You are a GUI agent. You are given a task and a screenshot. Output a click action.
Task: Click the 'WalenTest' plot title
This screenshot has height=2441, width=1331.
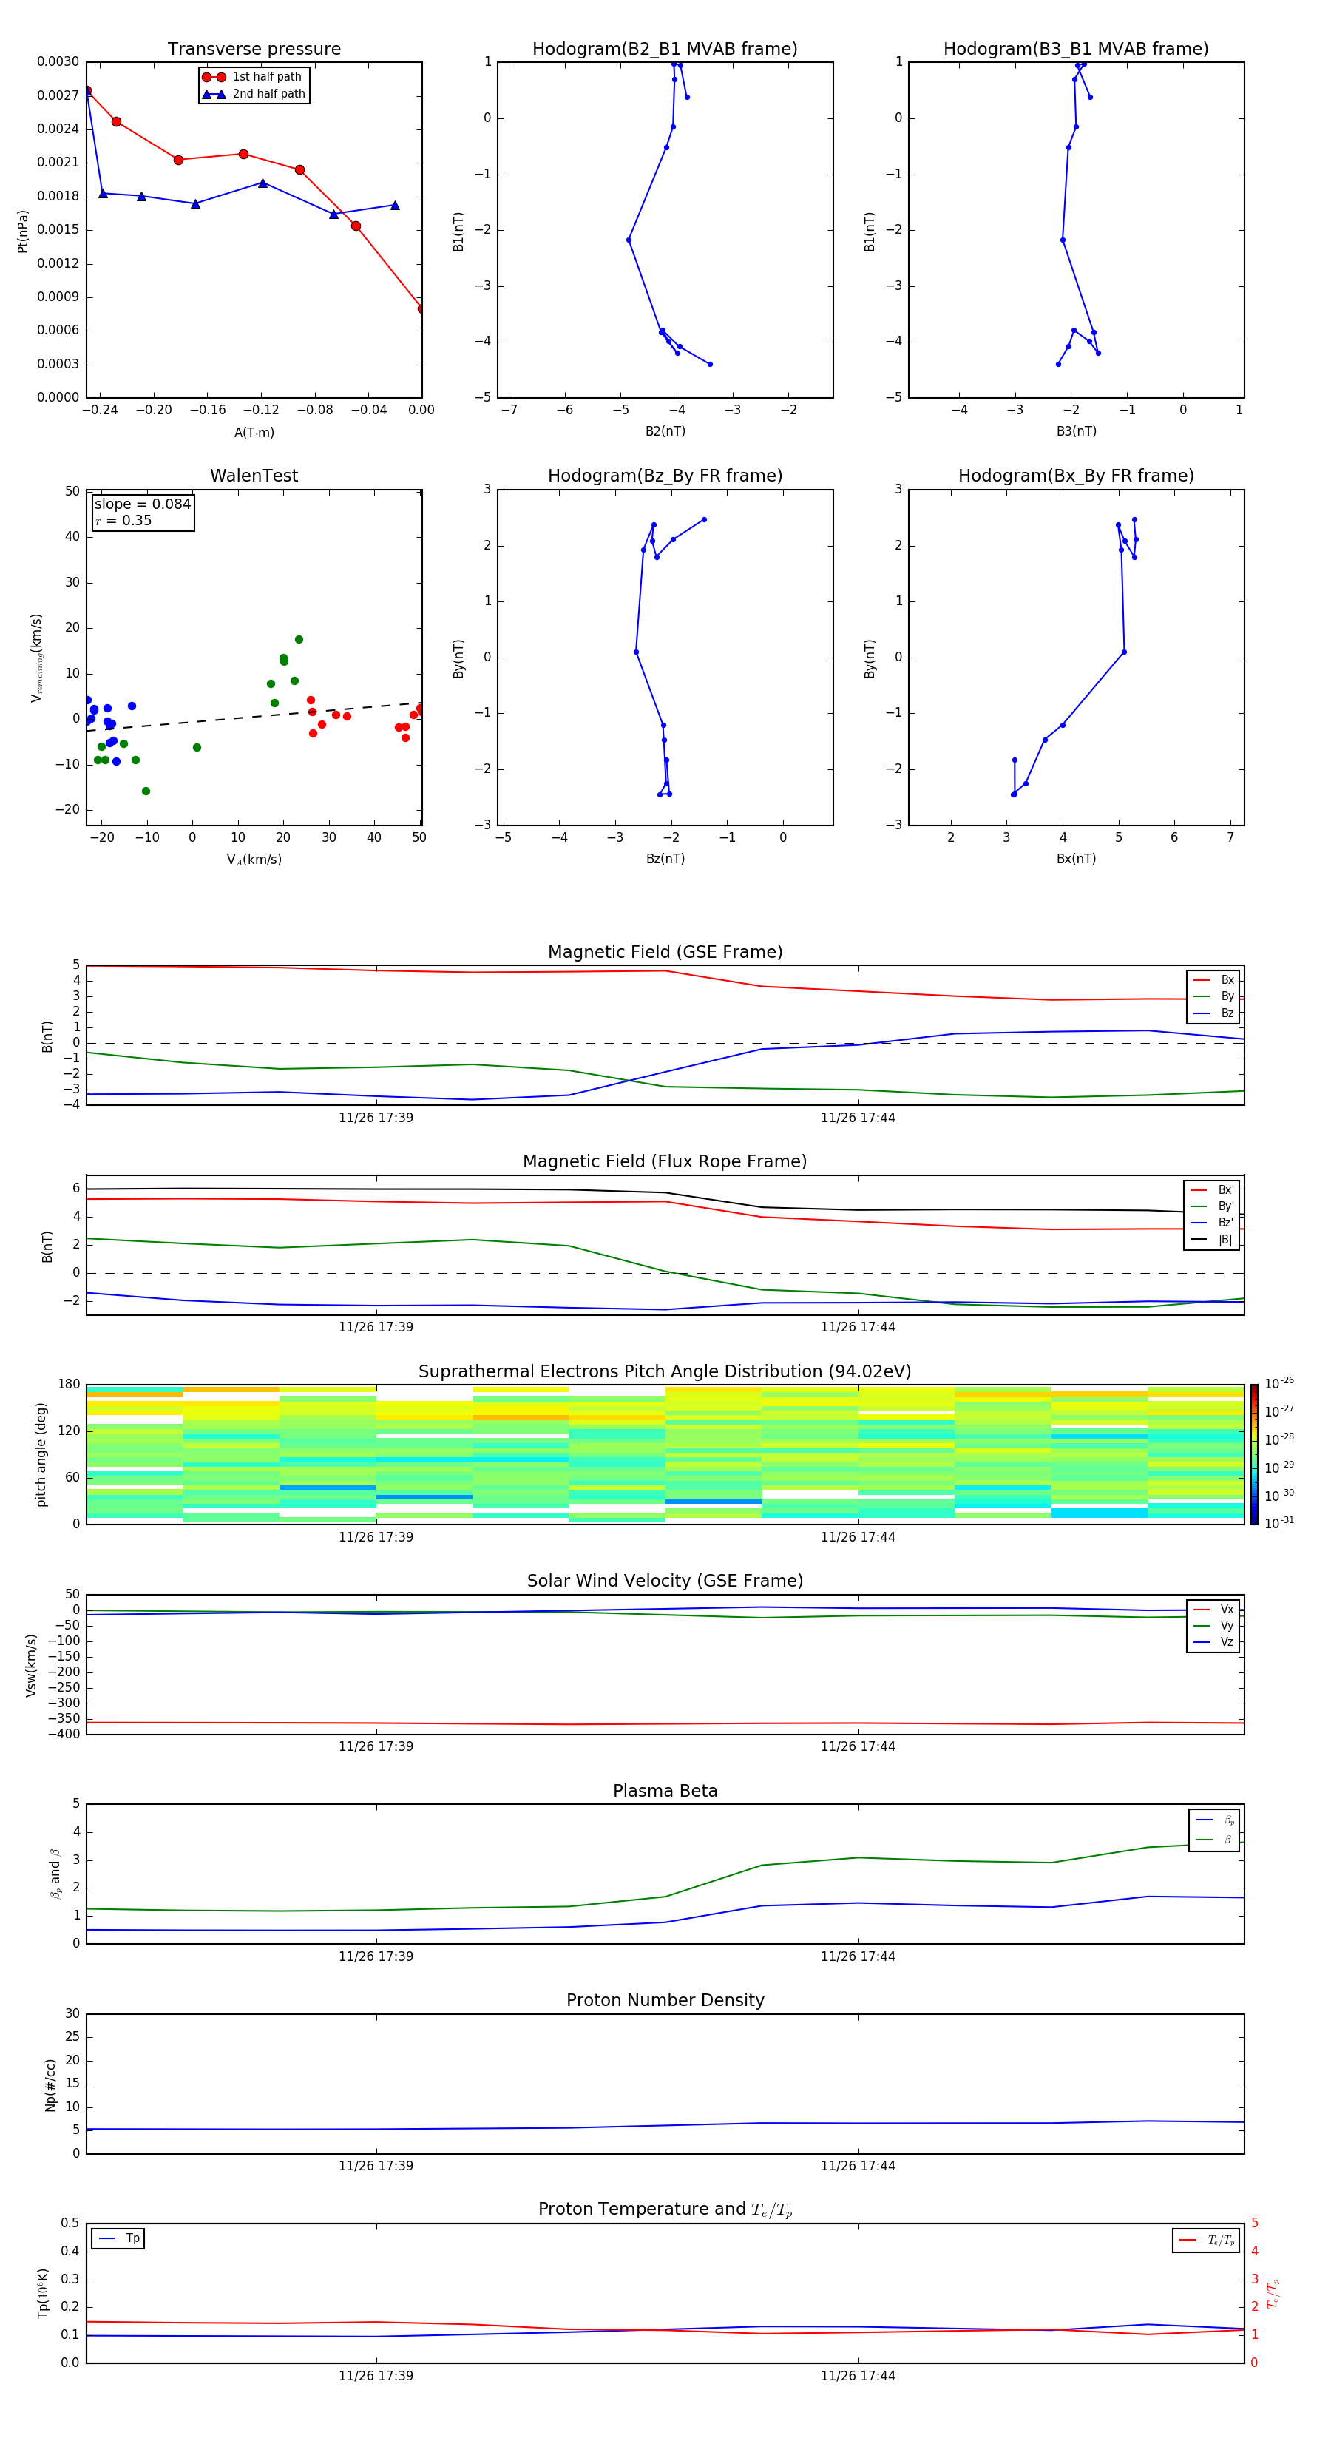(x=254, y=476)
